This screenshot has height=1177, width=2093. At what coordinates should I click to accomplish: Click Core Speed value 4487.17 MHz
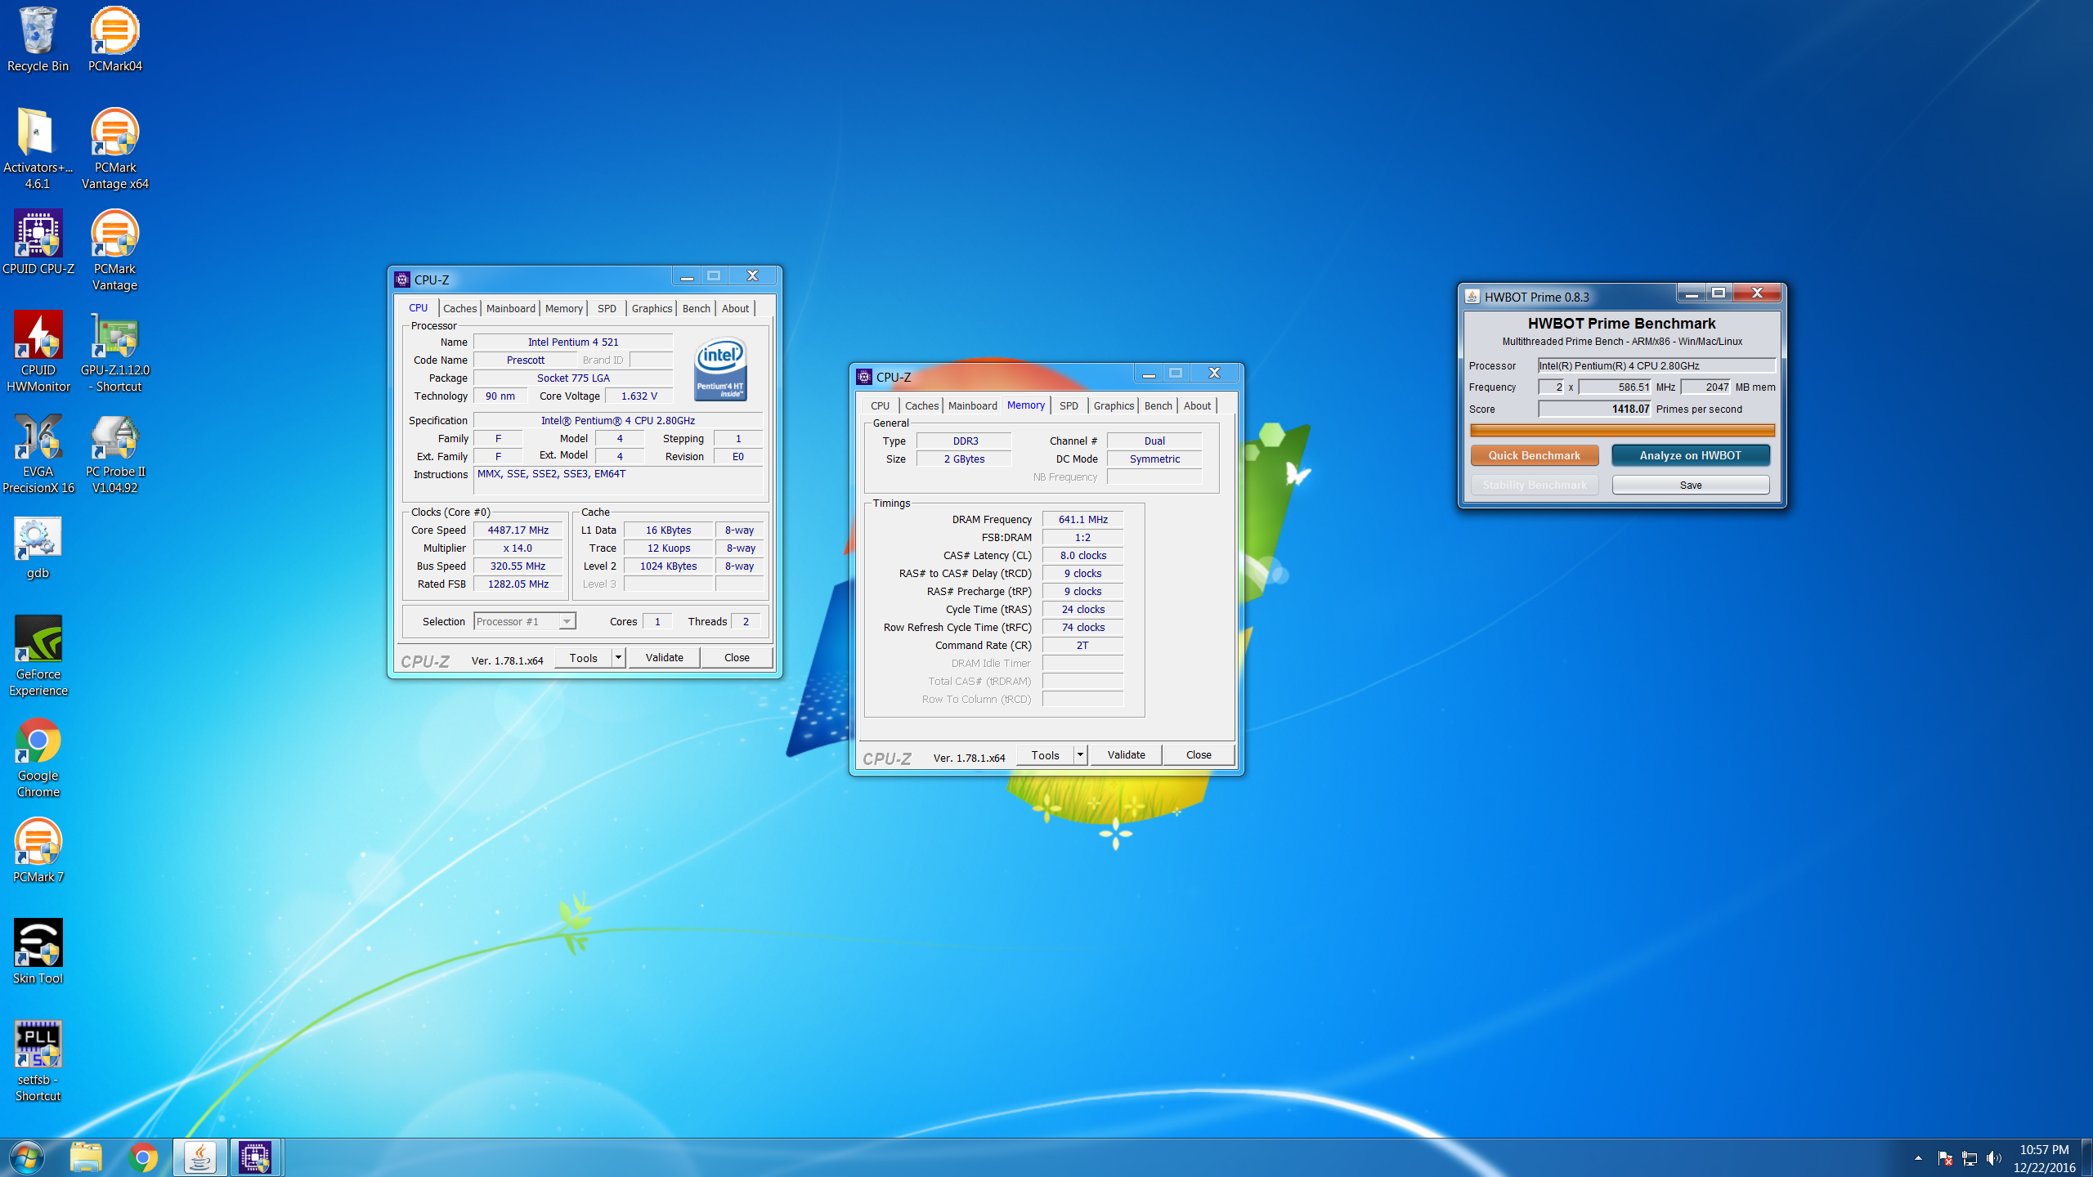(x=518, y=530)
